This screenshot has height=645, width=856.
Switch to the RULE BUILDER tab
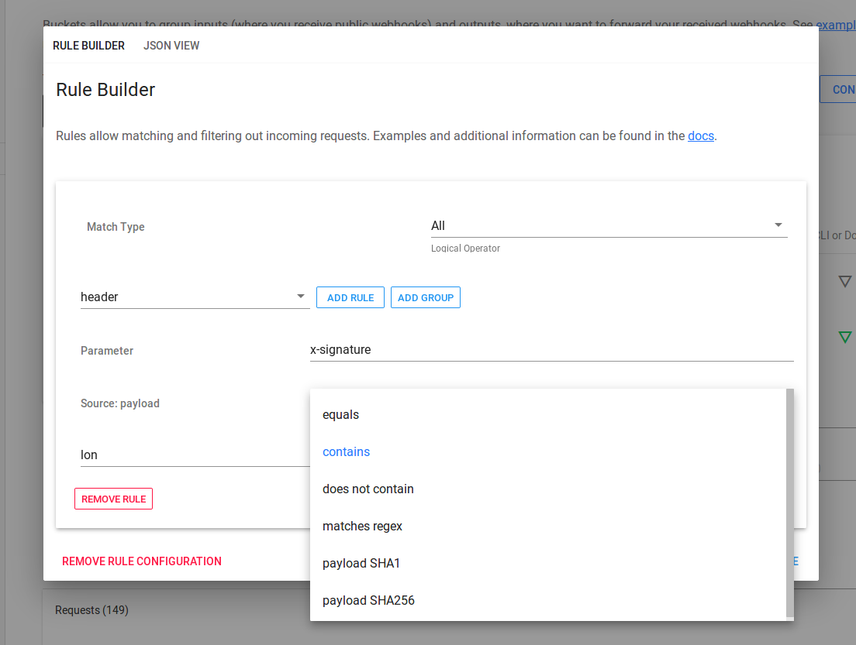(88, 46)
